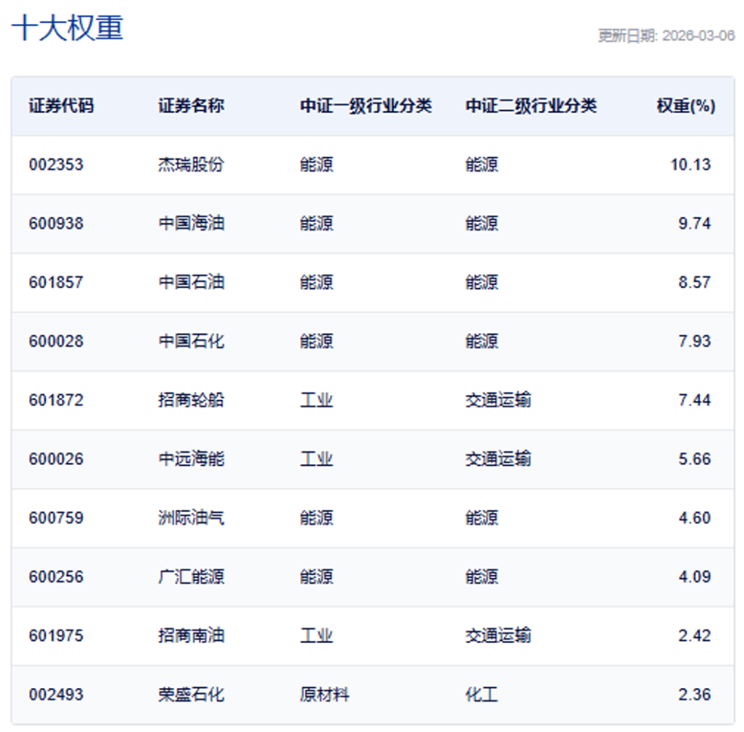Screen dimensions: 744x732
Task: Click weight value 4.09
Action: click(694, 576)
